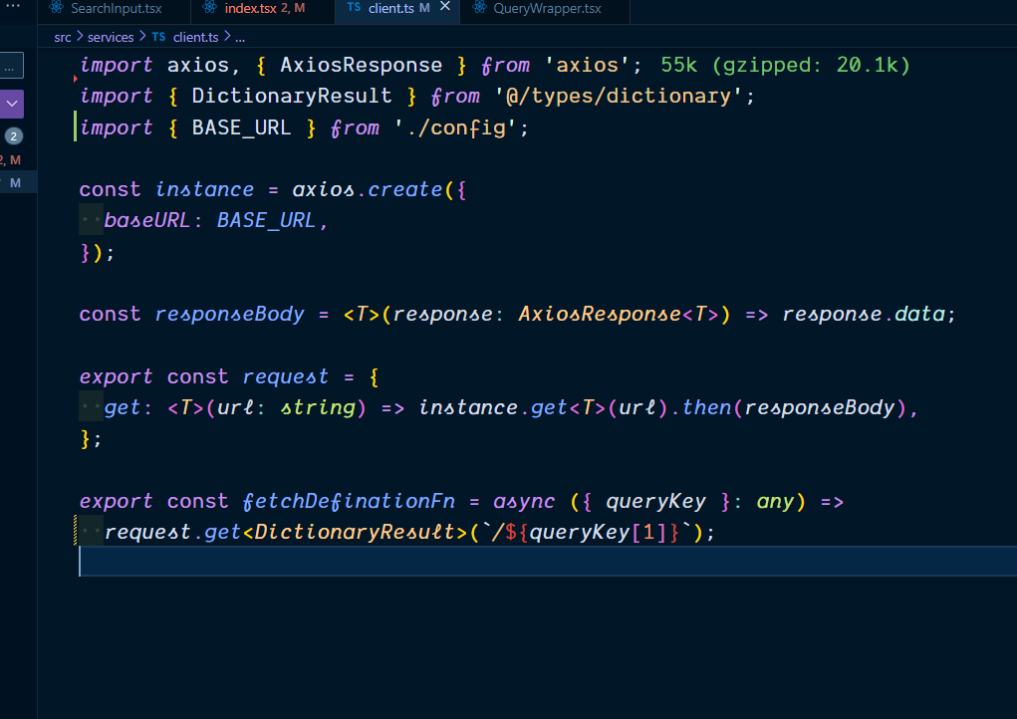This screenshot has width=1017, height=719.
Task: Click the 'src' breadcrumb segment
Action: [63, 38]
